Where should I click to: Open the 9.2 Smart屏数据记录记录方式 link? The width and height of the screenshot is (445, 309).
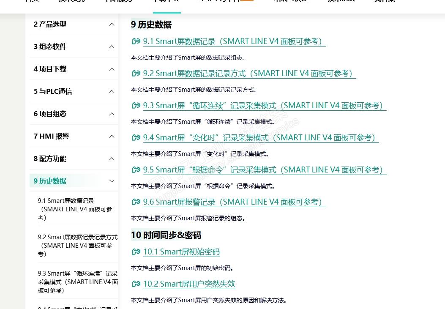click(249, 74)
